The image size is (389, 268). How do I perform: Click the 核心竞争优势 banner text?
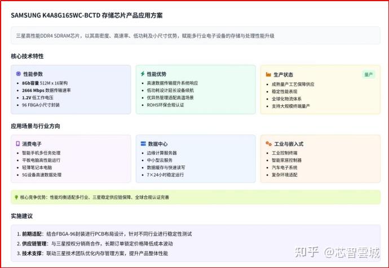[95, 198]
